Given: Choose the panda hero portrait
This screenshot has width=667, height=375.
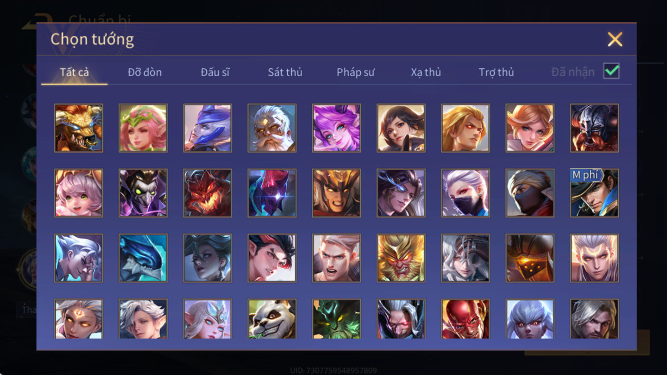Looking at the screenshot, I should pyautogui.click(x=272, y=319).
